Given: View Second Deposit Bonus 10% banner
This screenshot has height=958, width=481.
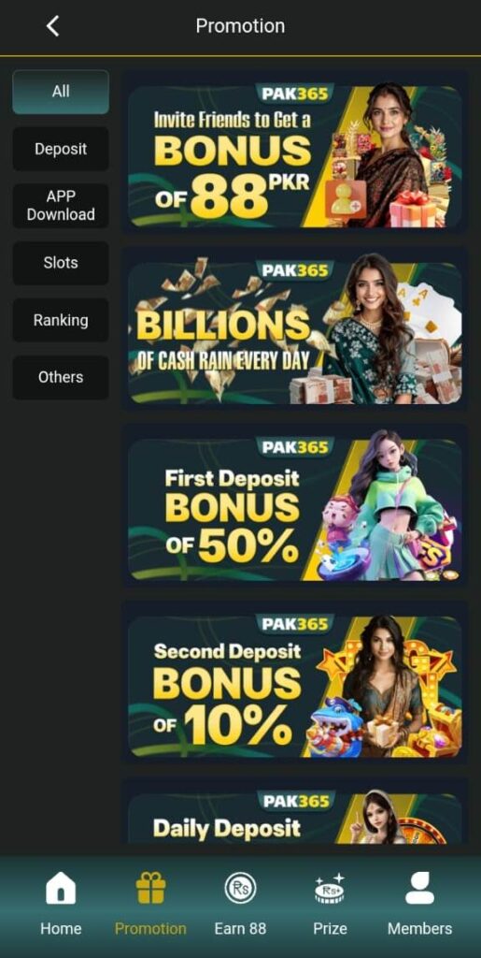Looking at the screenshot, I should (295, 686).
